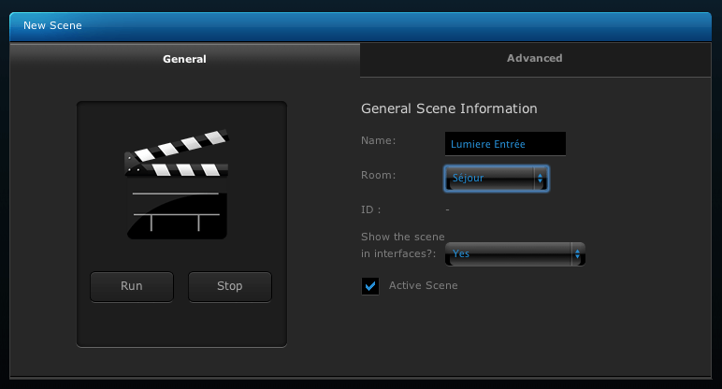
Task: Click the ID label
Action: click(x=370, y=209)
